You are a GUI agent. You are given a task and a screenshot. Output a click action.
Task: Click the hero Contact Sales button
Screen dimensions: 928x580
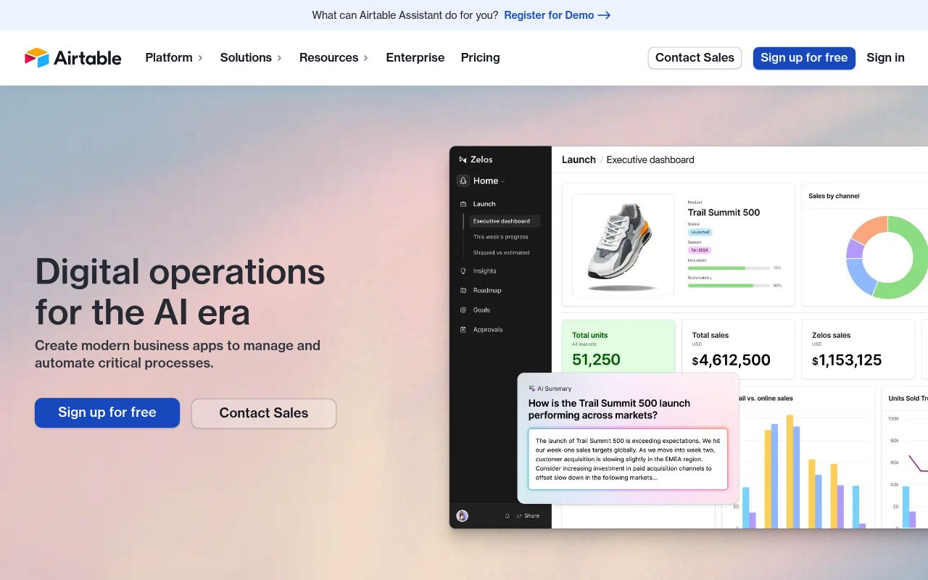click(x=264, y=413)
